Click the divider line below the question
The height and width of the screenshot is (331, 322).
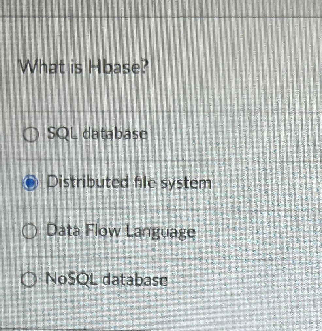coord(160,112)
